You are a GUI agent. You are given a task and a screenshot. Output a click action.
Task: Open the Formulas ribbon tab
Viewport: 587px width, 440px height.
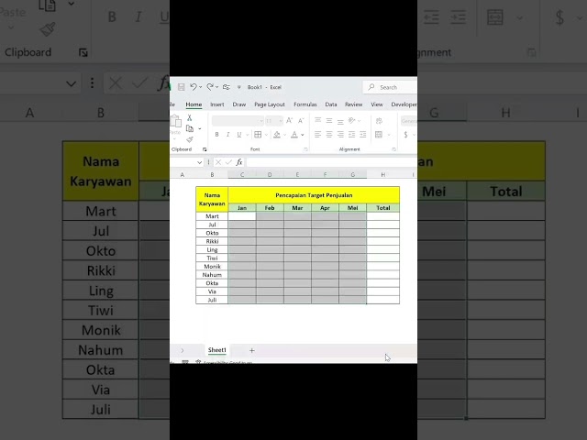pyautogui.click(x=305, y=104)
